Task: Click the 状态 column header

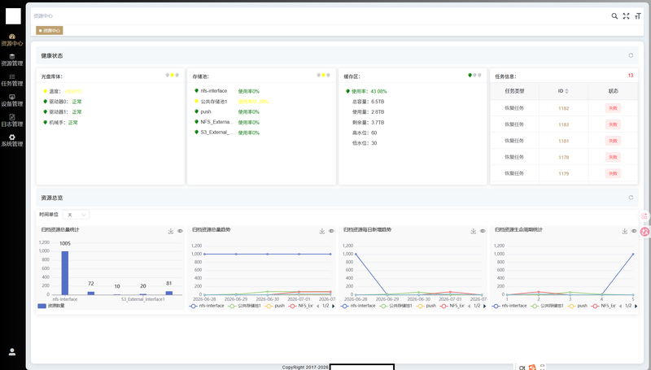Action: click(x=614, y=91)
